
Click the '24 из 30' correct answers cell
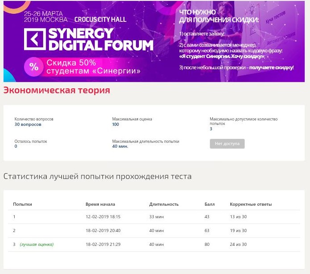coord(238,245)
